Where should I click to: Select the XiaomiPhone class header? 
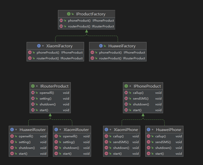(122, 130)
